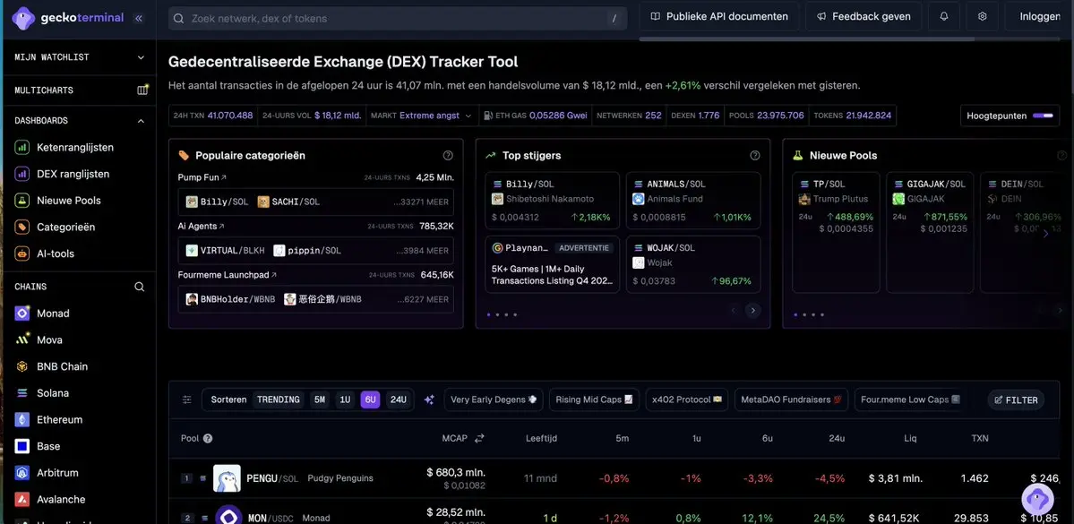Select the 24U timeframe
Image resolution: width=1074 pixels, height=524 pixels.
[398, 399]
